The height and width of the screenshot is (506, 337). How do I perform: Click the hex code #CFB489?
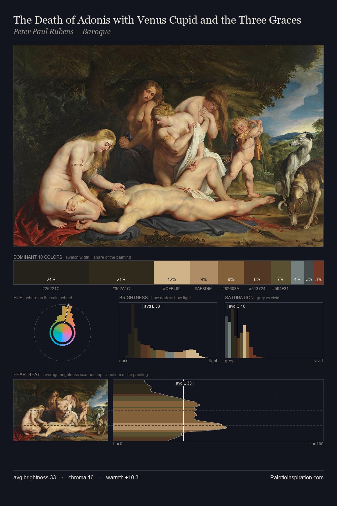coord(172,289)
